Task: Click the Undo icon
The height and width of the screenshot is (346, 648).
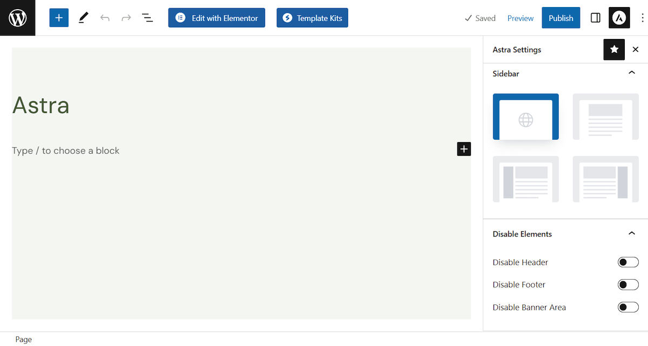Action: (x=105, y=17)
